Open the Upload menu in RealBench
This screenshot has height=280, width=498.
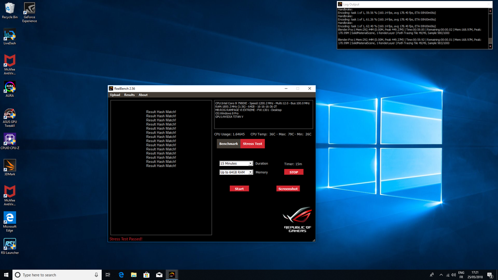(115, 95)
